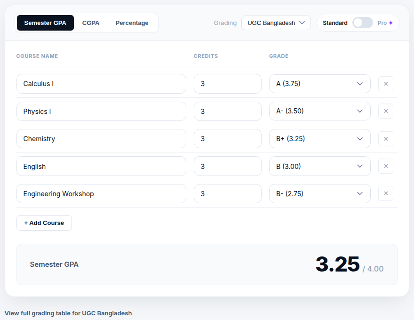Focus credits field for Engineering Workshop
The width and height of the screenshot is (414, 320).
tap(228, 193)
